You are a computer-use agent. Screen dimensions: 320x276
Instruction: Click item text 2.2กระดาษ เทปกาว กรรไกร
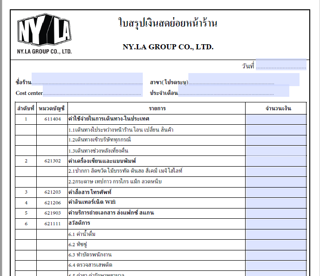point(115,182)
